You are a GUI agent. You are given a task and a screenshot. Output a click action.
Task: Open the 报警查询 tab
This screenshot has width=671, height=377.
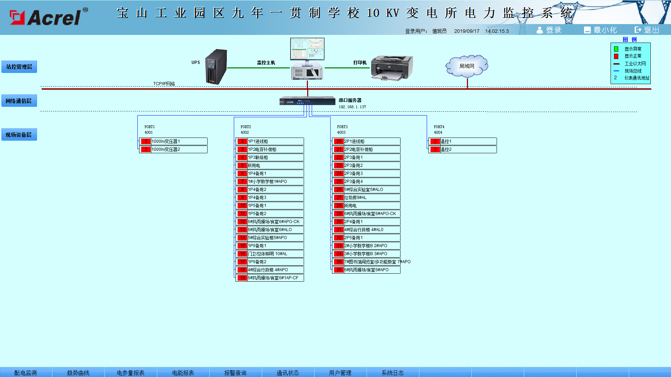pos(235,372)
